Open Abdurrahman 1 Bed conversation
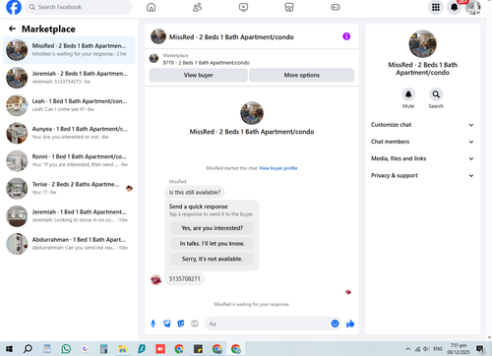The height and width of the screenshot is (356, 492). click(x=69, y=244)
